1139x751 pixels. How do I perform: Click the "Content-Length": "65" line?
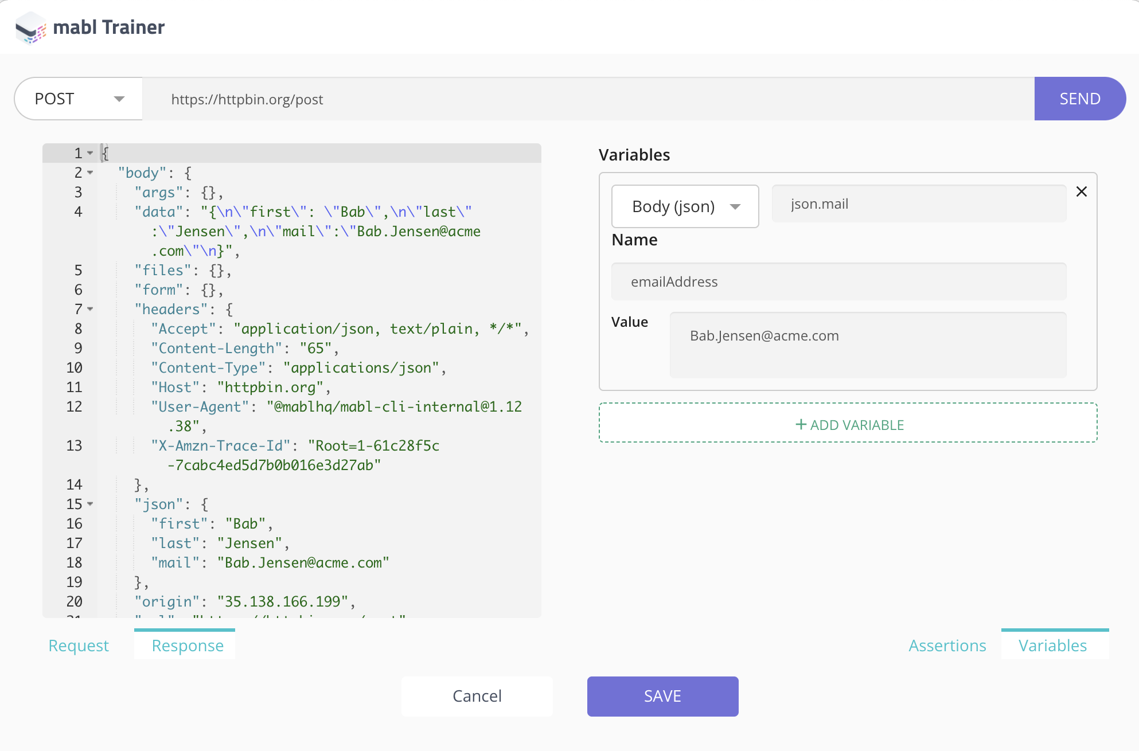coord(245,348)
